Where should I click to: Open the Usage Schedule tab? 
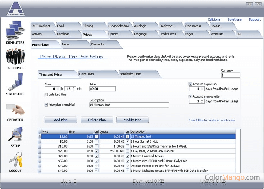coord(118,26)
